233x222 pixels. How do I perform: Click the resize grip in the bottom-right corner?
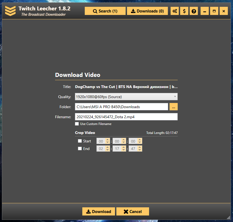click(228, 218)
